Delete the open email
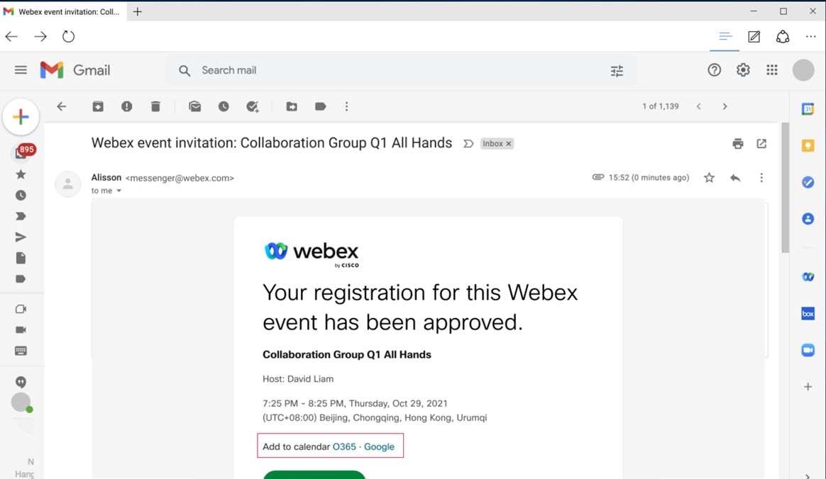Image resolution: width=826 pixels, height=479 pixels. point(155,106)
